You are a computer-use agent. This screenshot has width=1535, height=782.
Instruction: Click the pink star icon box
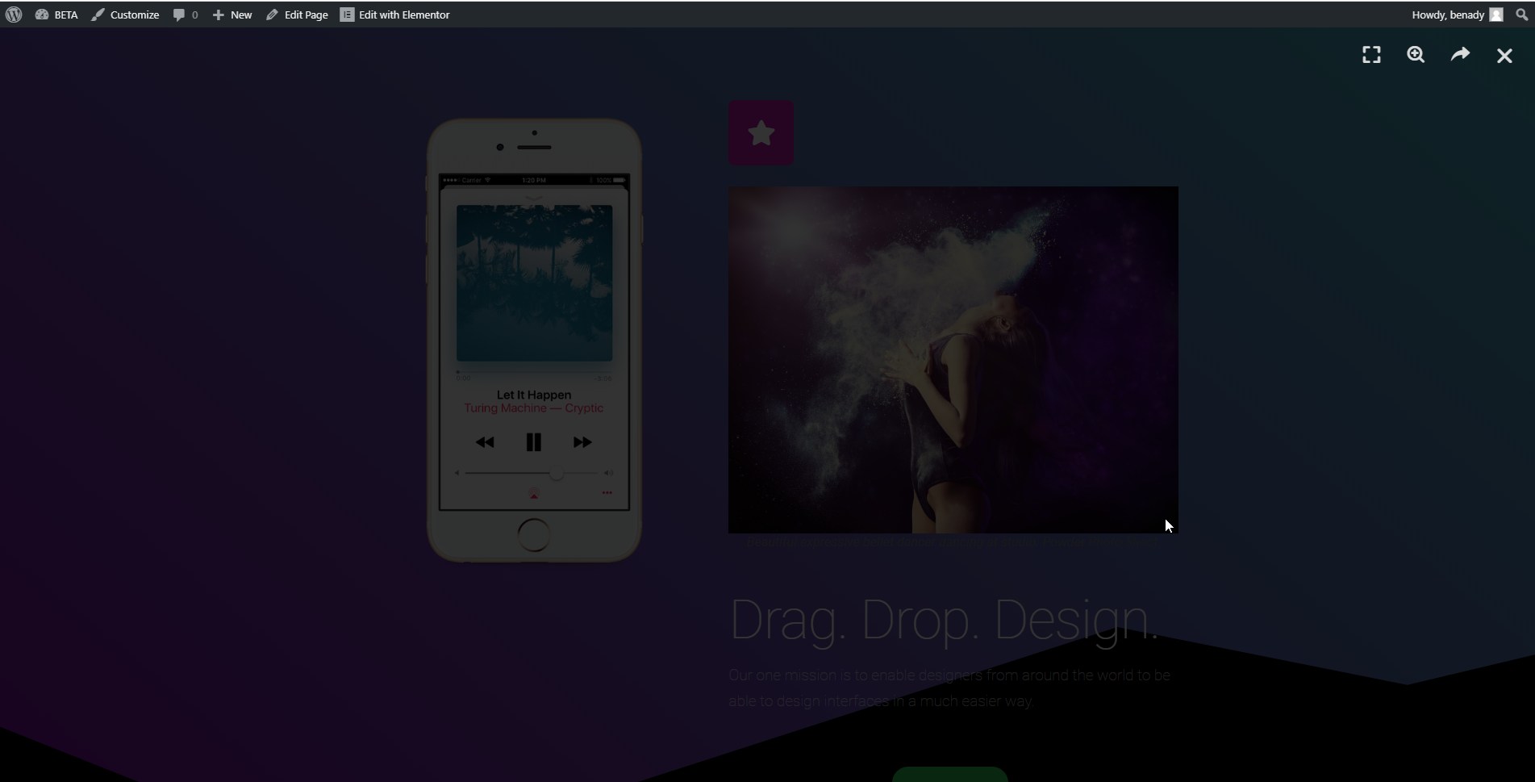761,133
